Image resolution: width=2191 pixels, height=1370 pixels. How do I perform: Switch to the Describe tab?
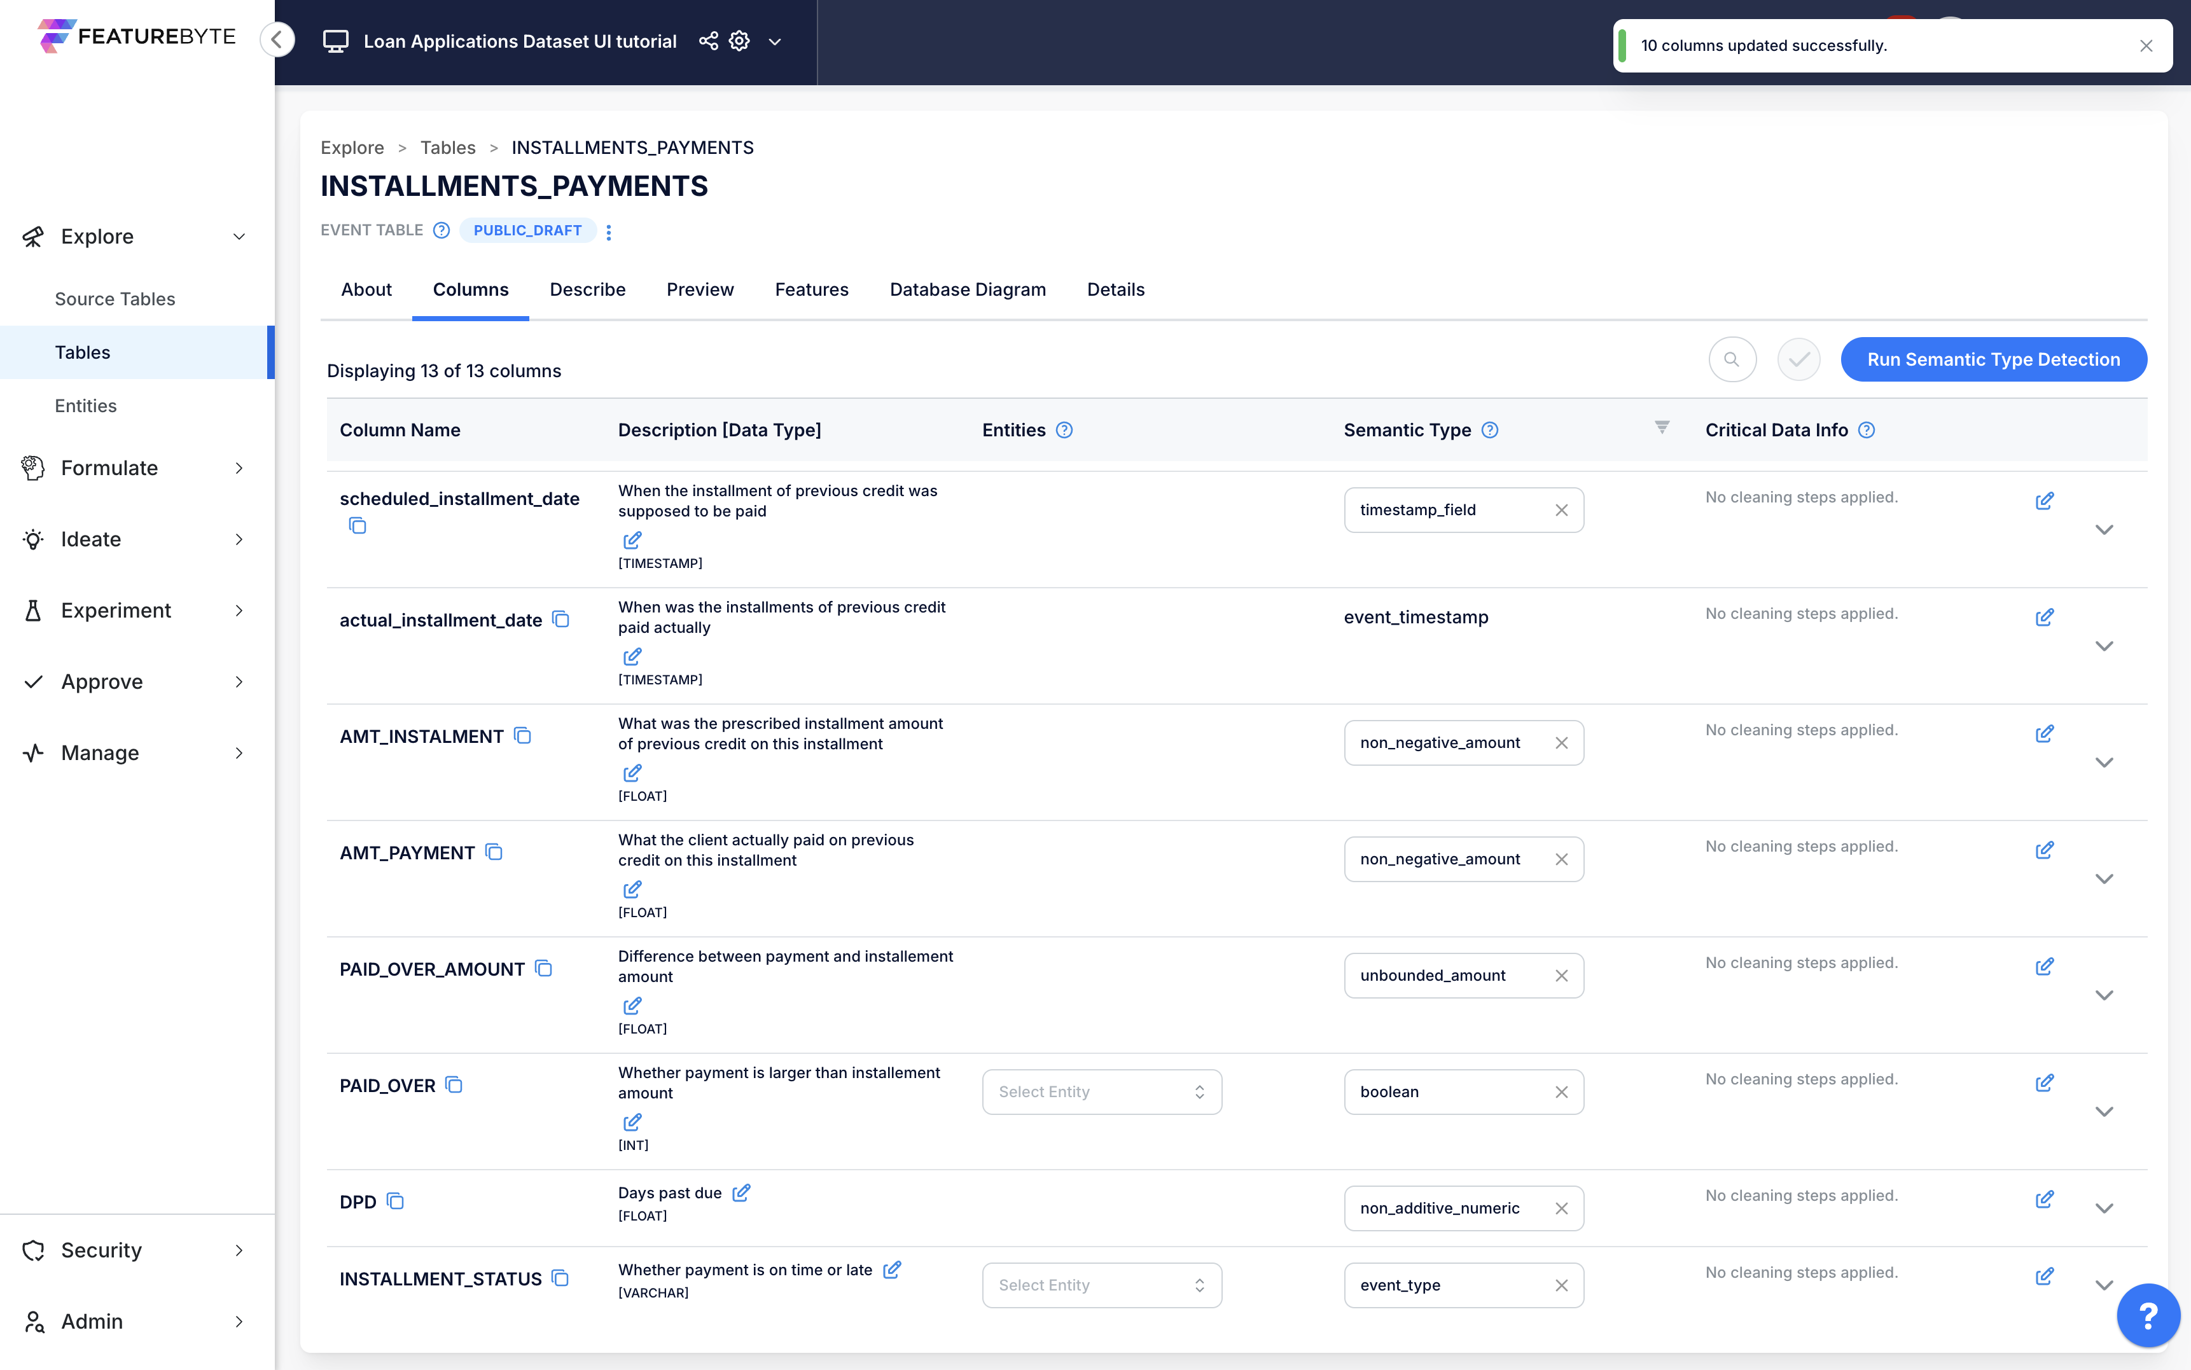coord(587,289)
